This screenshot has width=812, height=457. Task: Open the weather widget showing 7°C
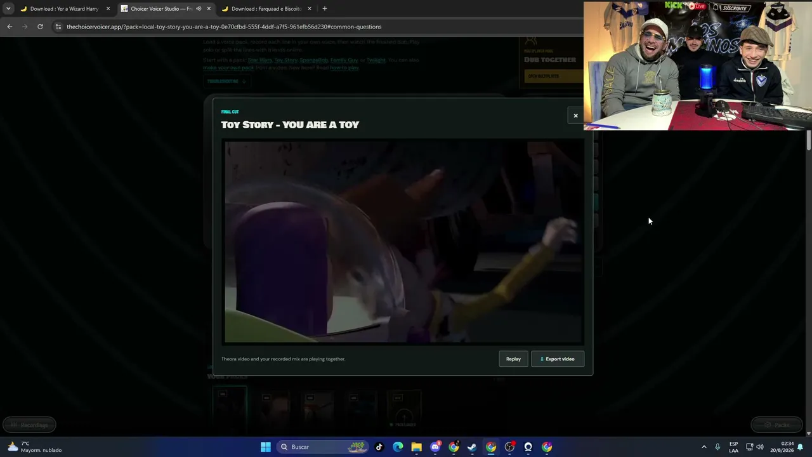pyautogui.click(x=36, y=447)
